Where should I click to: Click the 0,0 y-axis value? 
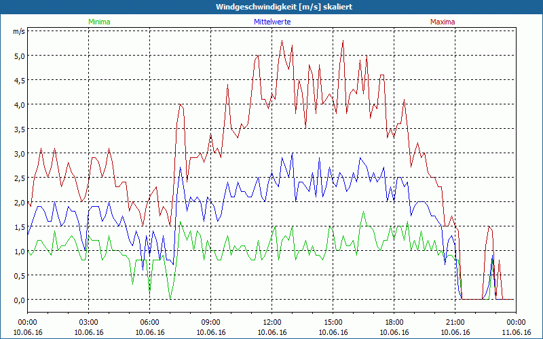coord(20,300)
